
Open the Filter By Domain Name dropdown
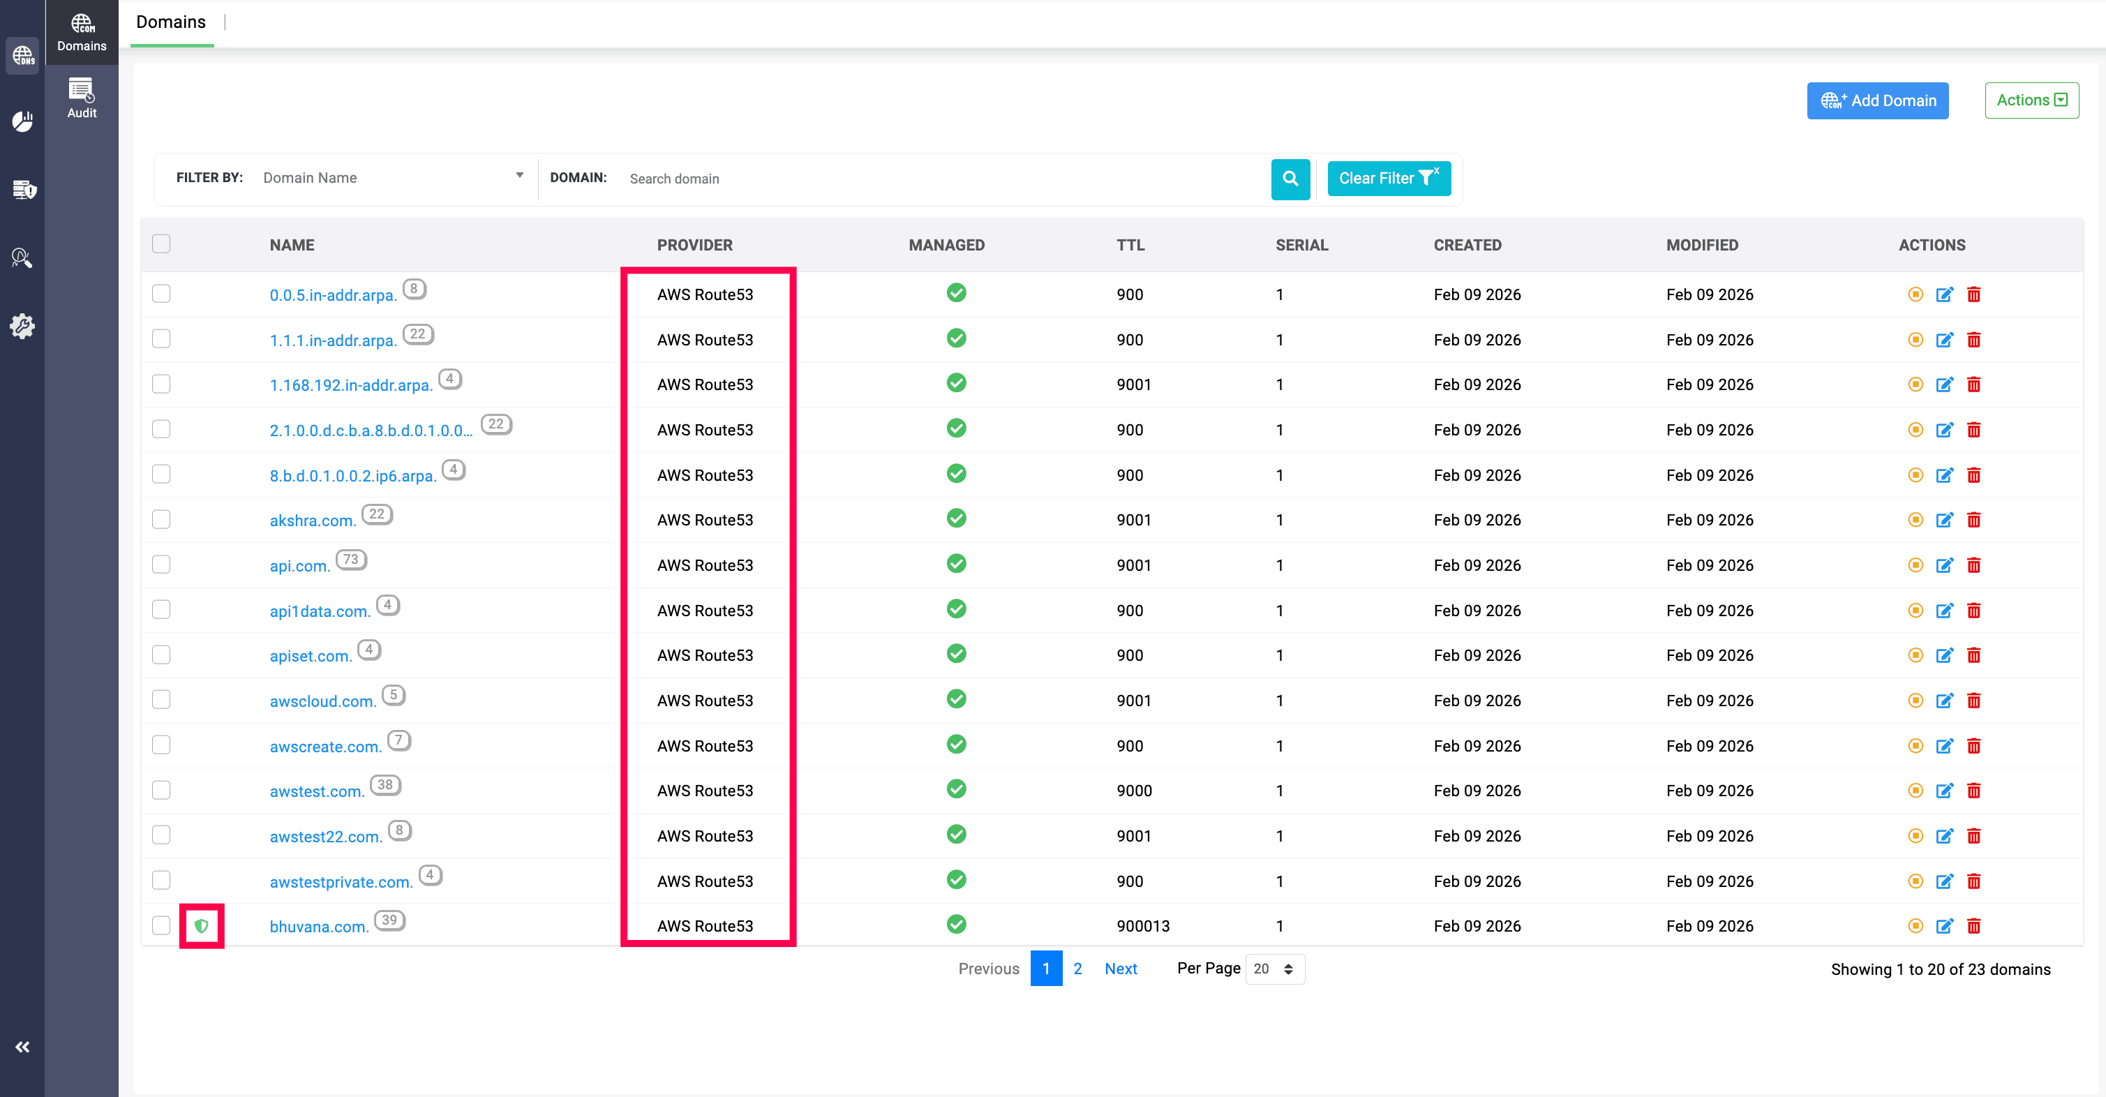[x=392, y=177]
